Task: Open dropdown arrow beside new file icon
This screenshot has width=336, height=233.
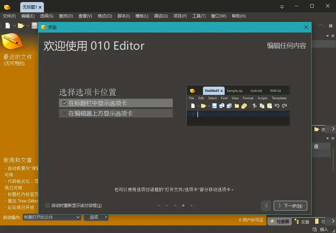Action: point(14,26)
